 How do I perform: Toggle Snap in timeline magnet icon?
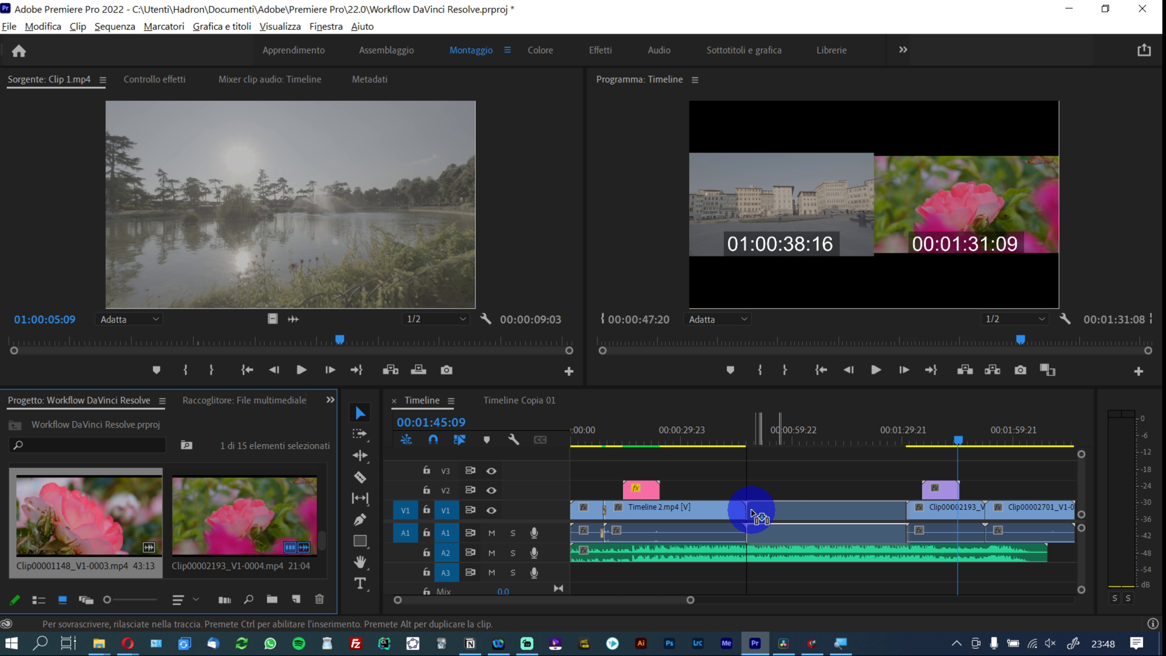(433, 439)
